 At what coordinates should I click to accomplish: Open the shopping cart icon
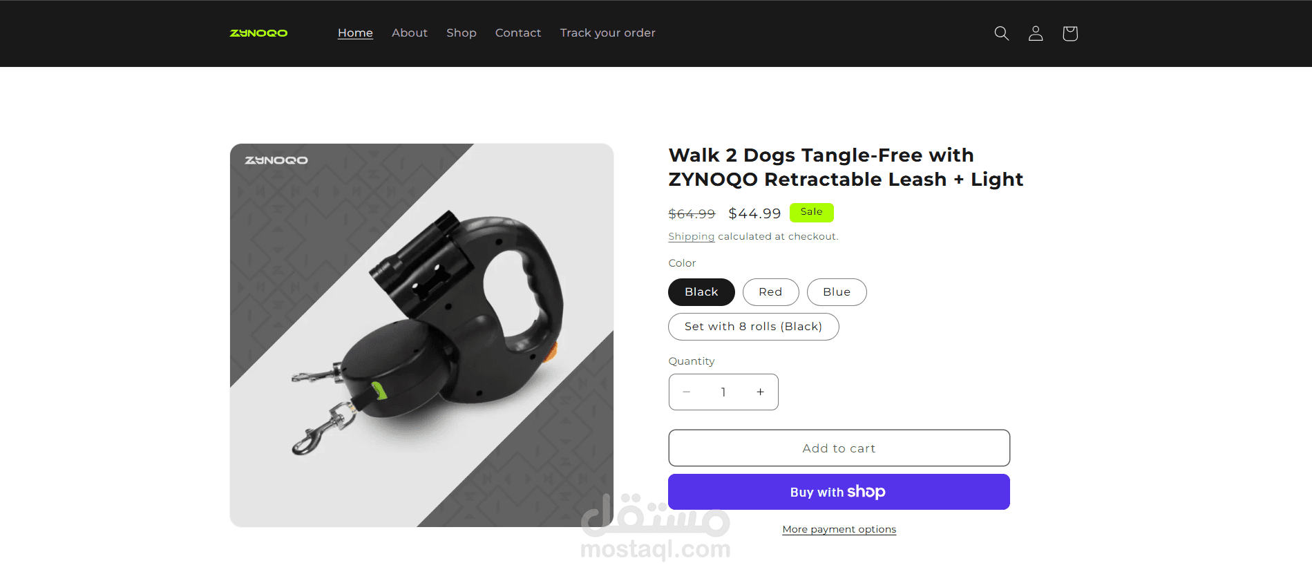[x=1070, y=33]
